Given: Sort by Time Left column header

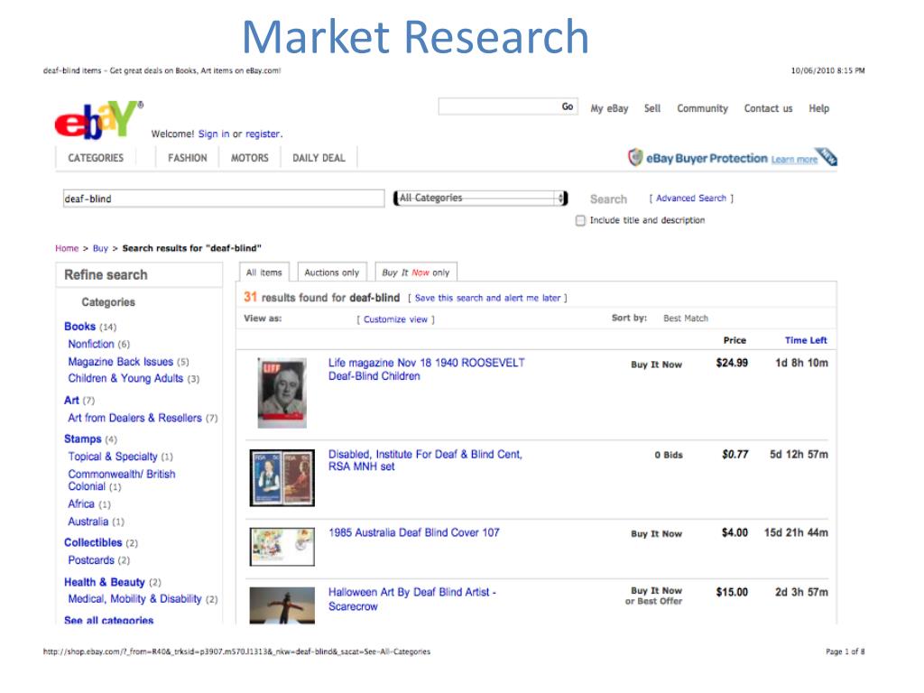Looking at the screenshot, I should pyautogui.click(x=806, y=340).
